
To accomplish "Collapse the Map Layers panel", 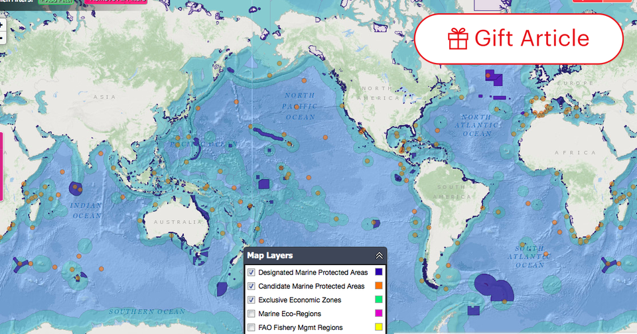I will click(379, 255).
